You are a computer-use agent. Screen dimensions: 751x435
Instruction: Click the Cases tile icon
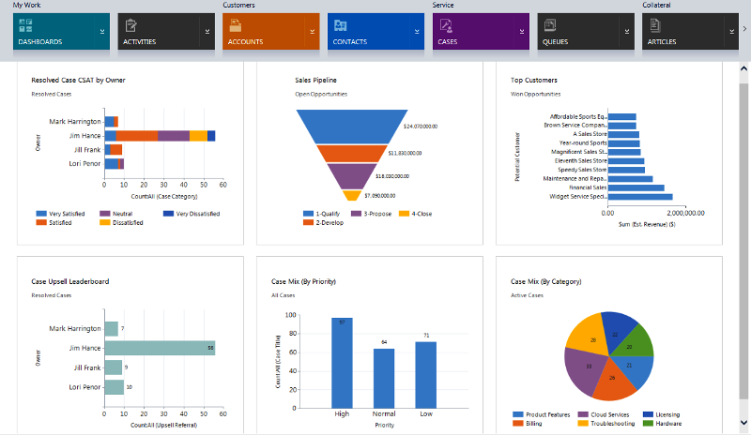point(446,25)
